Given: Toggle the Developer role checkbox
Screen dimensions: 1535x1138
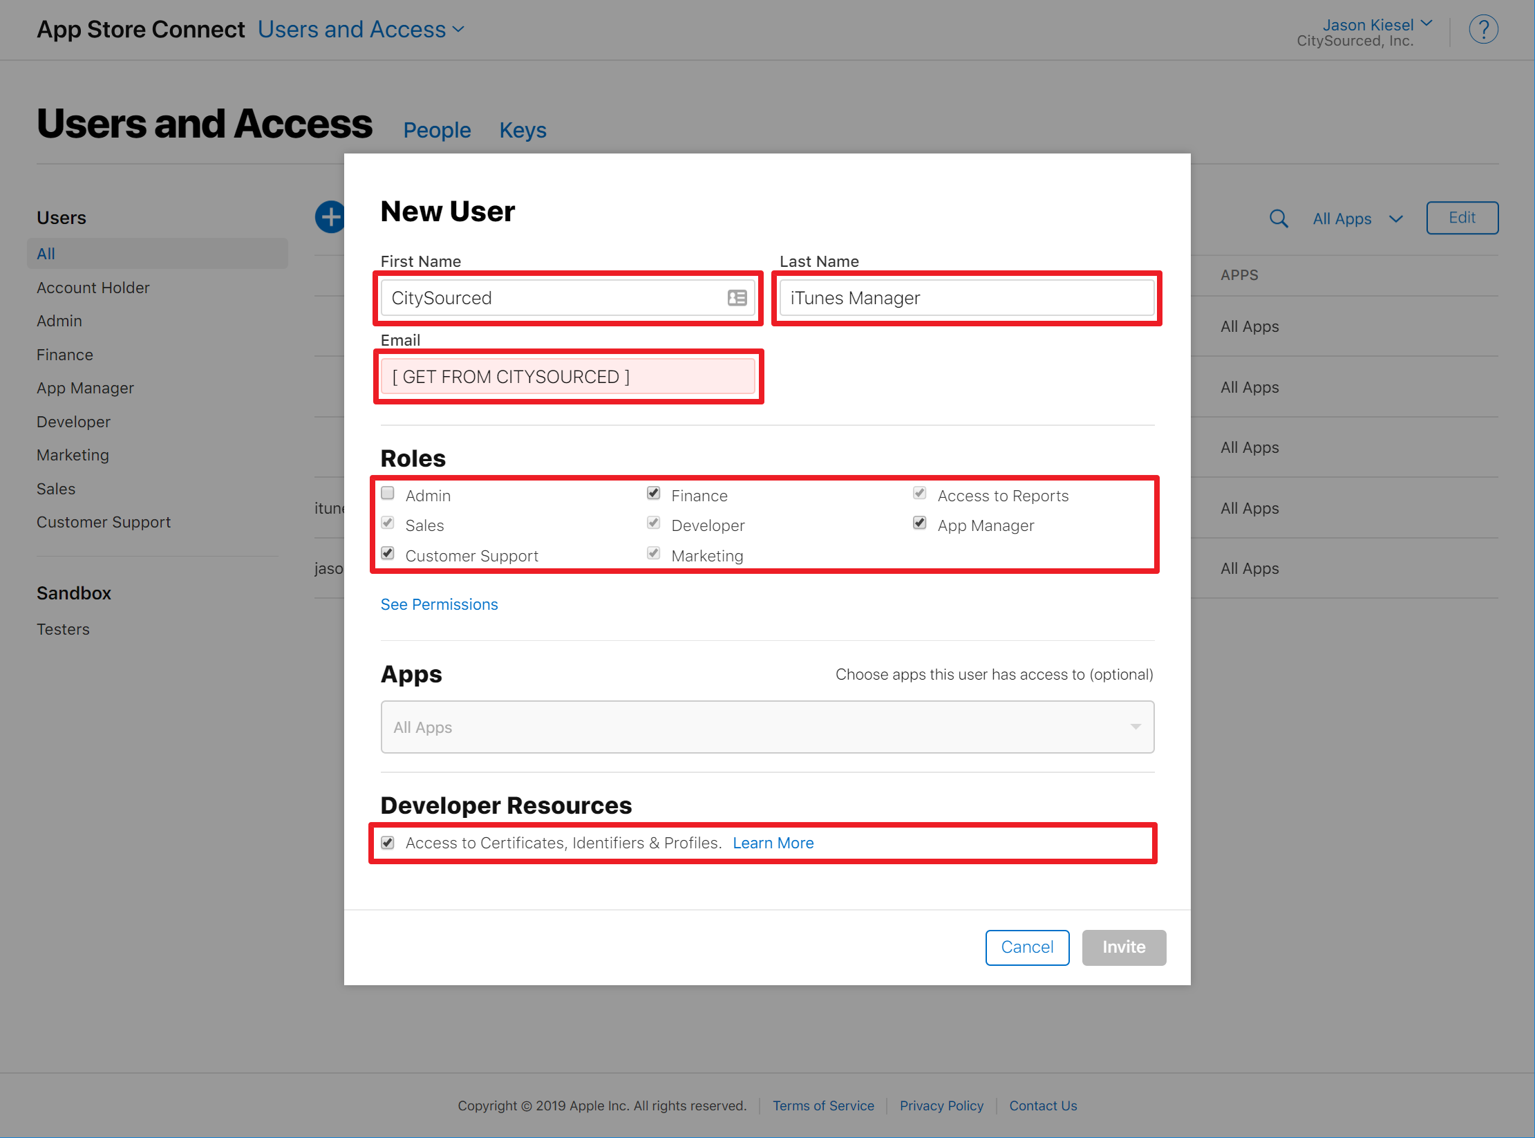Looking at the screenshot, I should click(654, 523).
